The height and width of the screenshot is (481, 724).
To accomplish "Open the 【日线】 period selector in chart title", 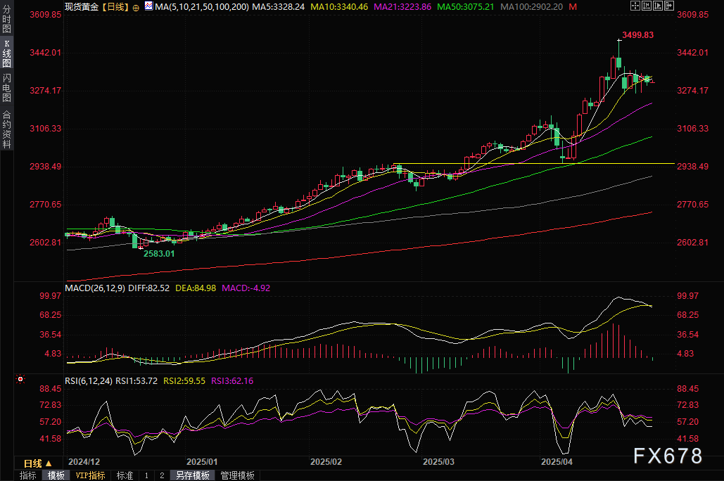I will pos(113,6).
